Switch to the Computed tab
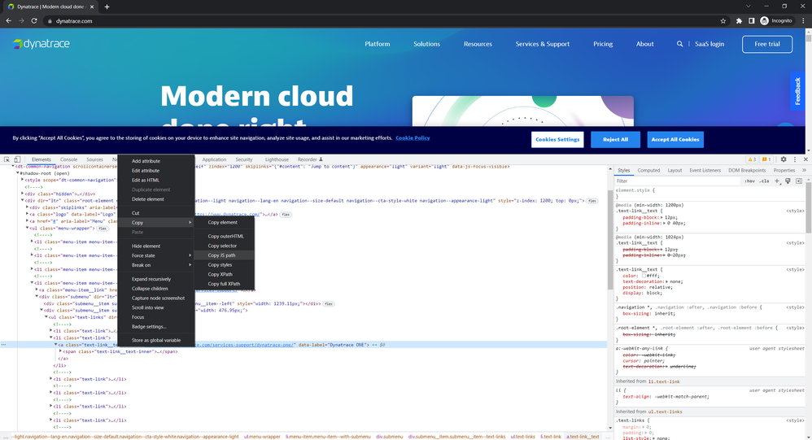 648,170
